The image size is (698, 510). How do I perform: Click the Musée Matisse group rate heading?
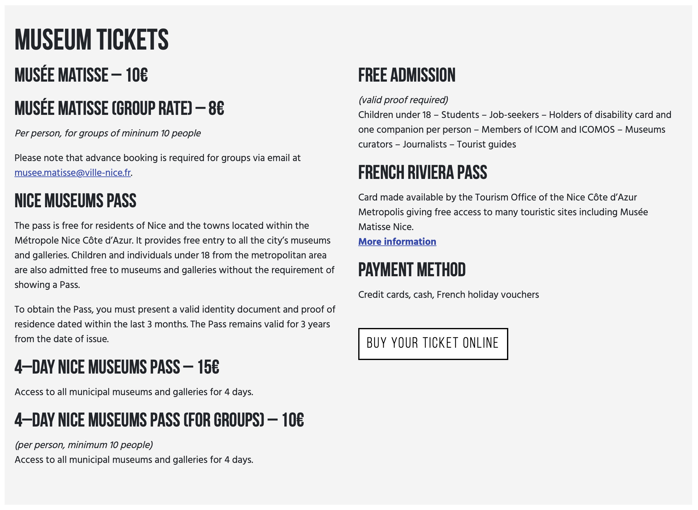(119, 108)
